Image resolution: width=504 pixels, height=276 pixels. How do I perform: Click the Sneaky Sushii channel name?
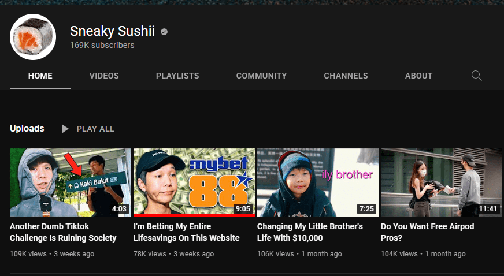click(x=113, y=31)
